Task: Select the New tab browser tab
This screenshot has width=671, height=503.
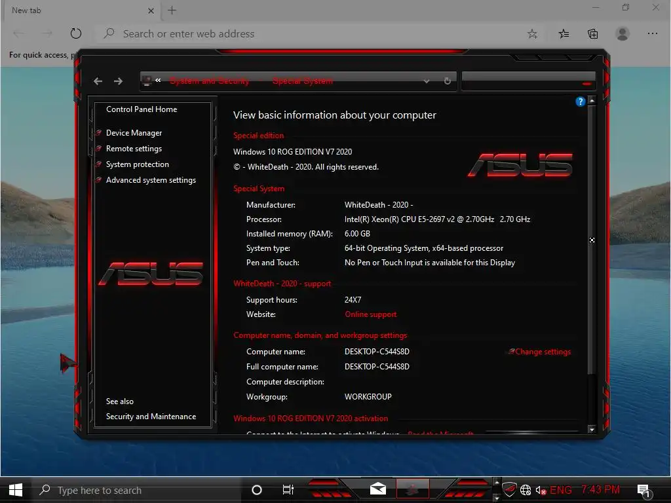Action: click(81, 10)
